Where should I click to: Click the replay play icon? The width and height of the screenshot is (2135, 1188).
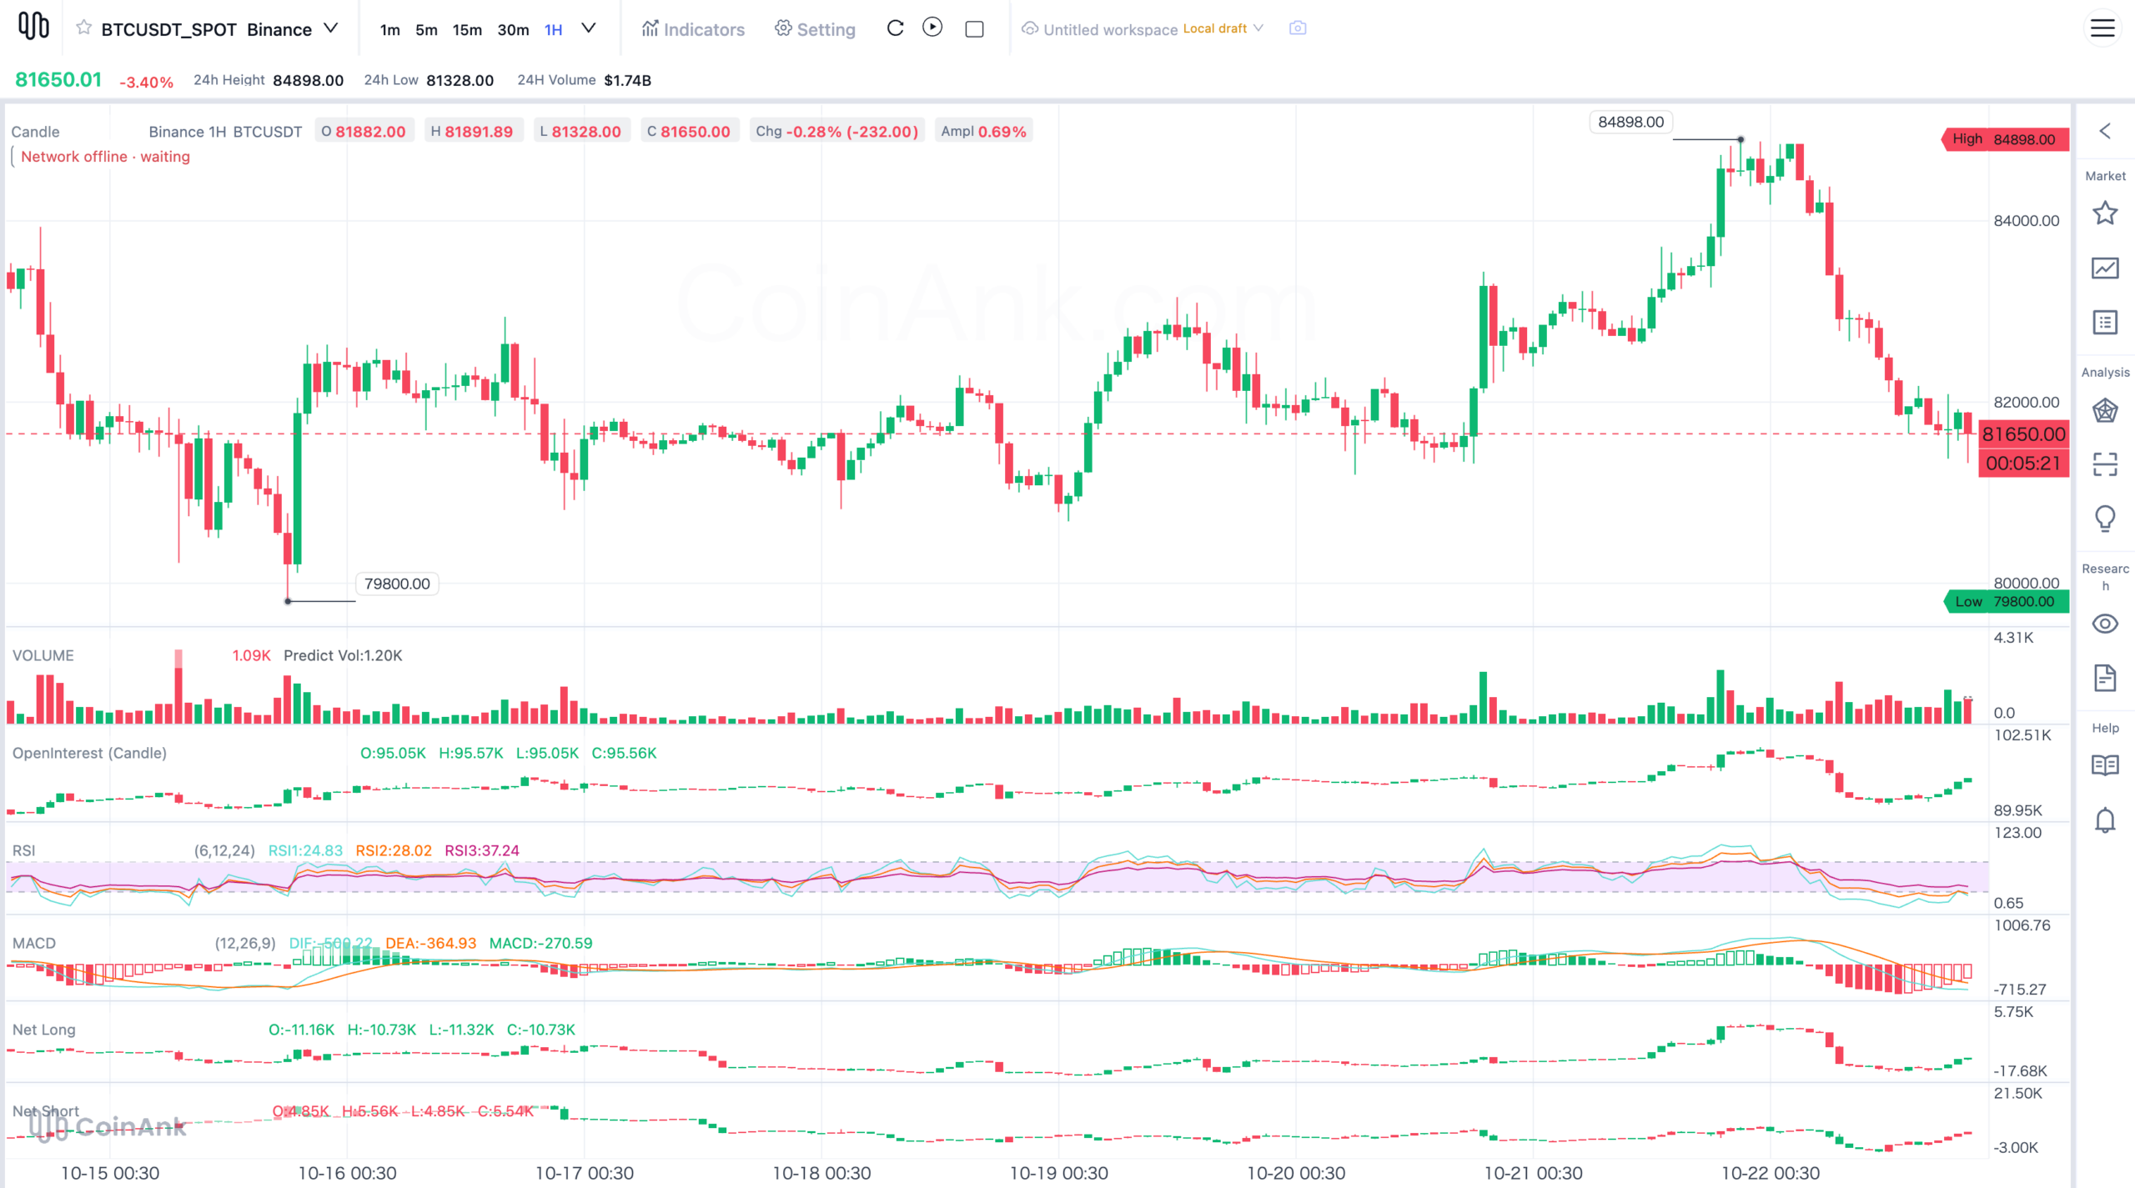932,28
